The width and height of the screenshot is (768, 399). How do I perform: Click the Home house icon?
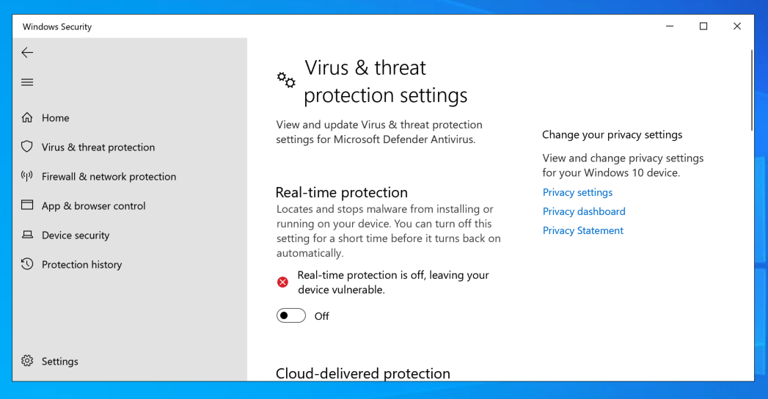click(27, 117)
